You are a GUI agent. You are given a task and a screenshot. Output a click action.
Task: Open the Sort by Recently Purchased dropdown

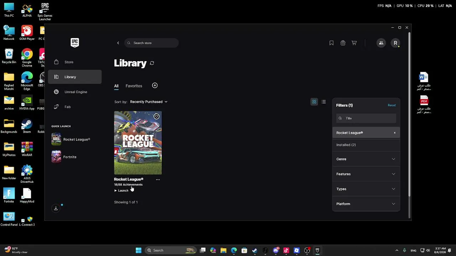pyautogui.click(x=149, y=102)
